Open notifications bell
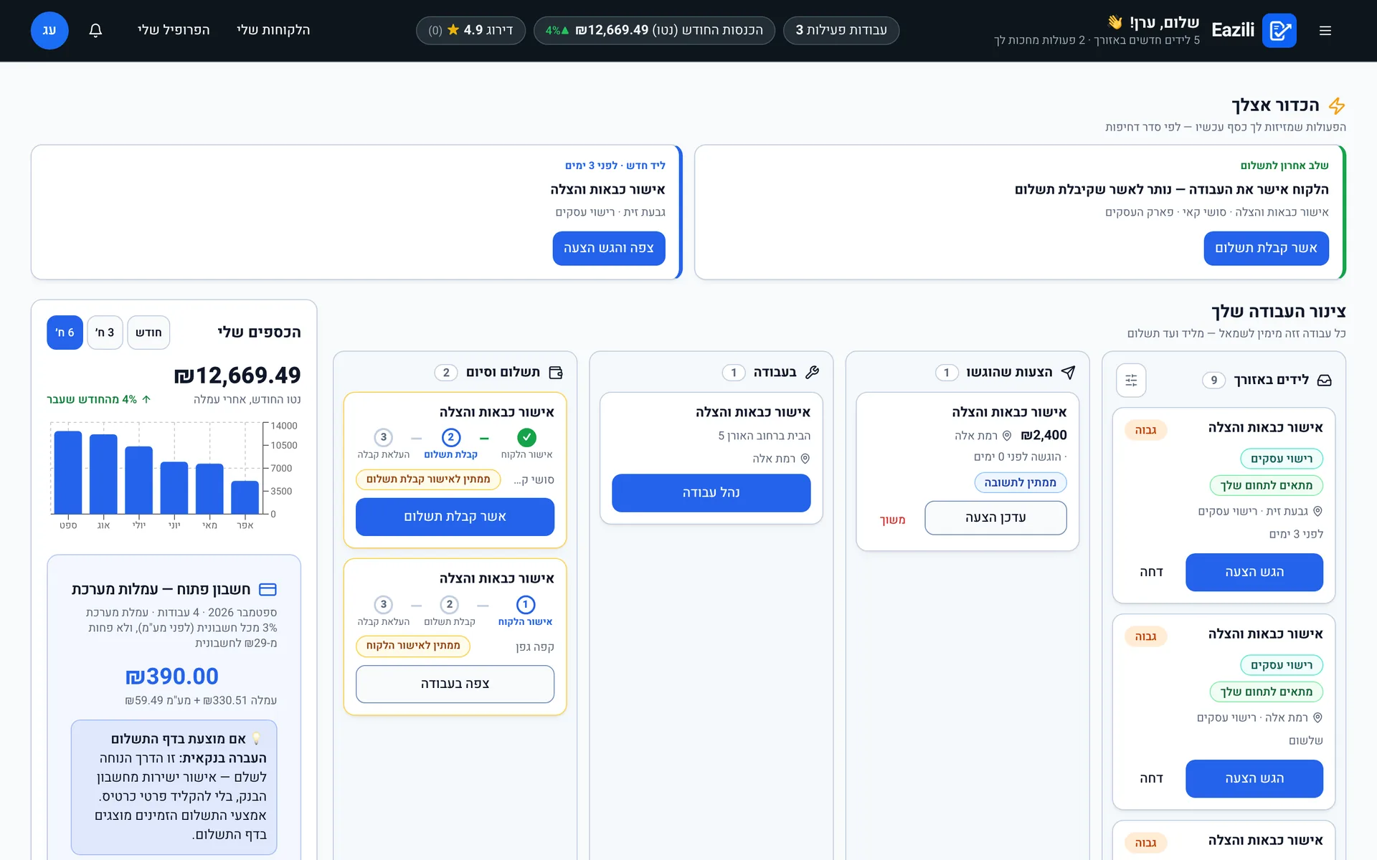 coord(95,30)
